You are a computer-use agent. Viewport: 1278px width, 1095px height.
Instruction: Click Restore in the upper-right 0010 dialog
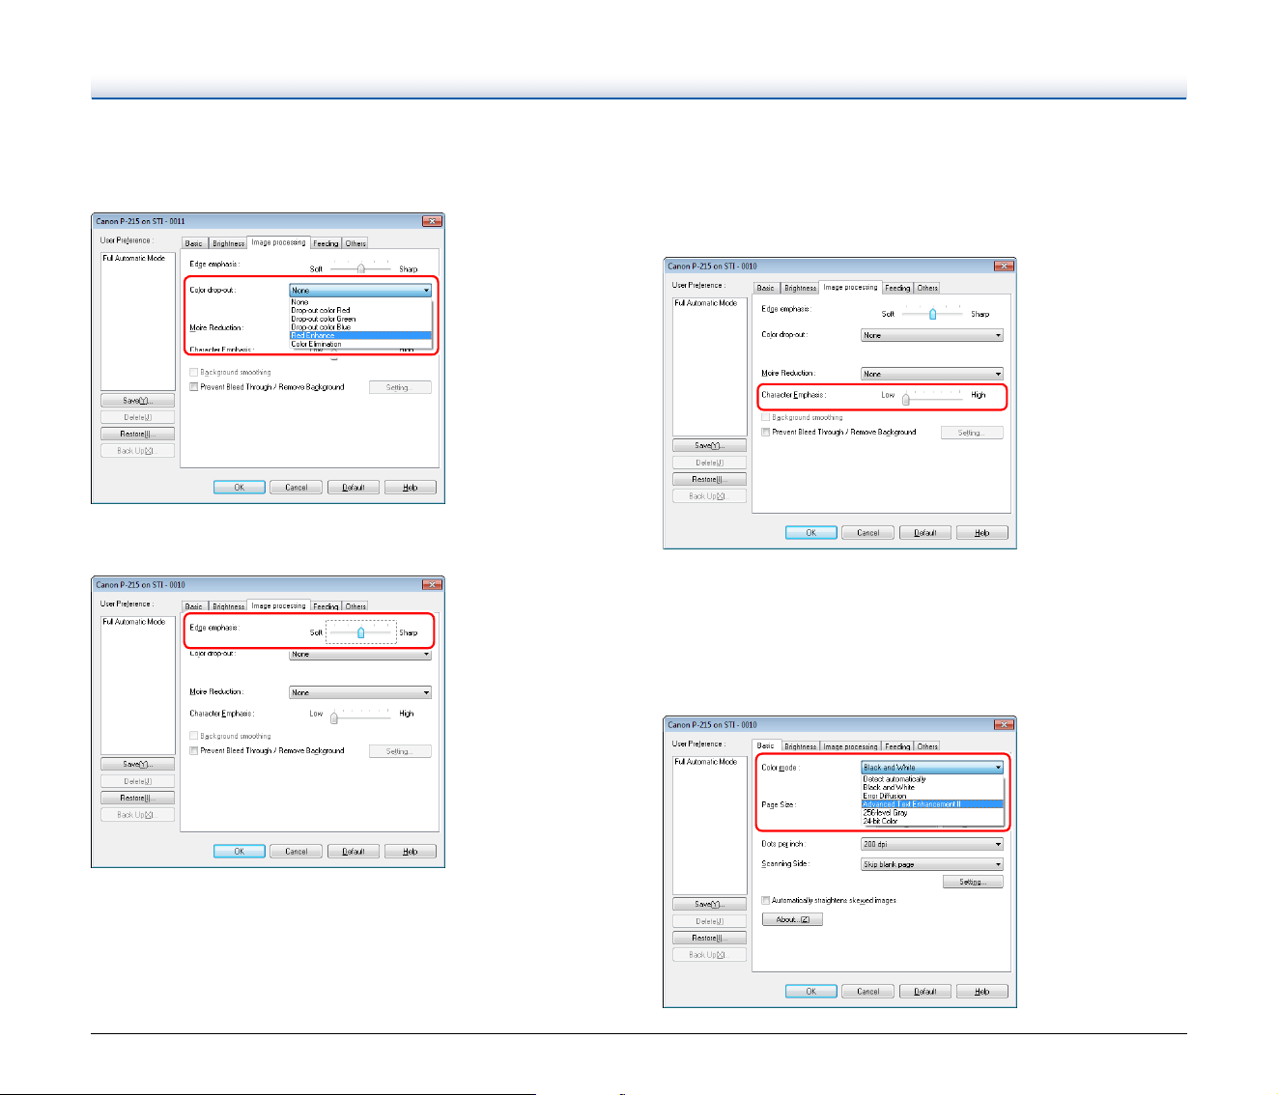pyautogui.click(x=709, y=479)
